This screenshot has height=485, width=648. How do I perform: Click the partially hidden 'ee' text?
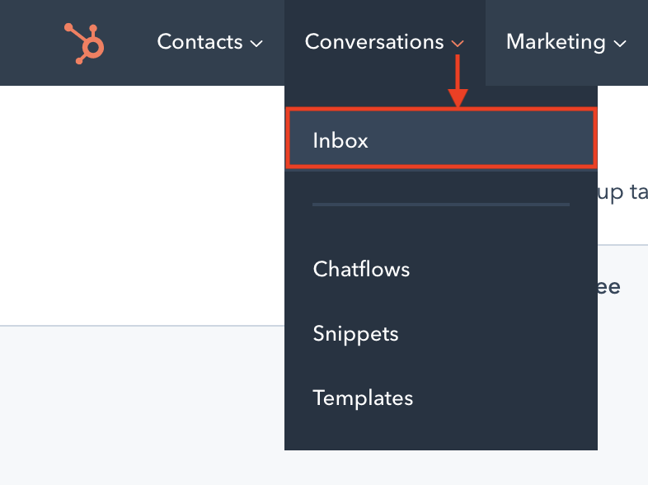pos(608,287)
